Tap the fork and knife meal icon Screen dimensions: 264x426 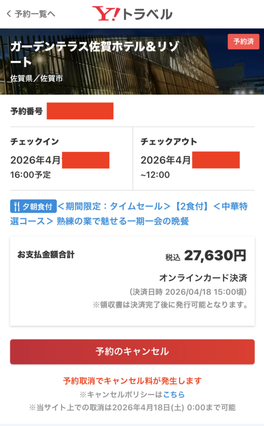17,206
